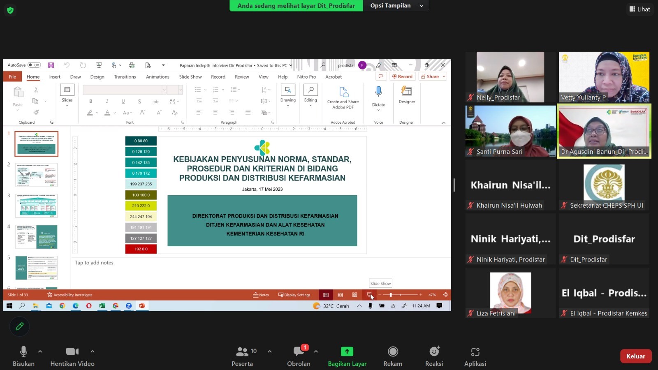This screenshot has width=658, height=370.
Task: Open the Obrolan chat icon
Action: point(299,351)
